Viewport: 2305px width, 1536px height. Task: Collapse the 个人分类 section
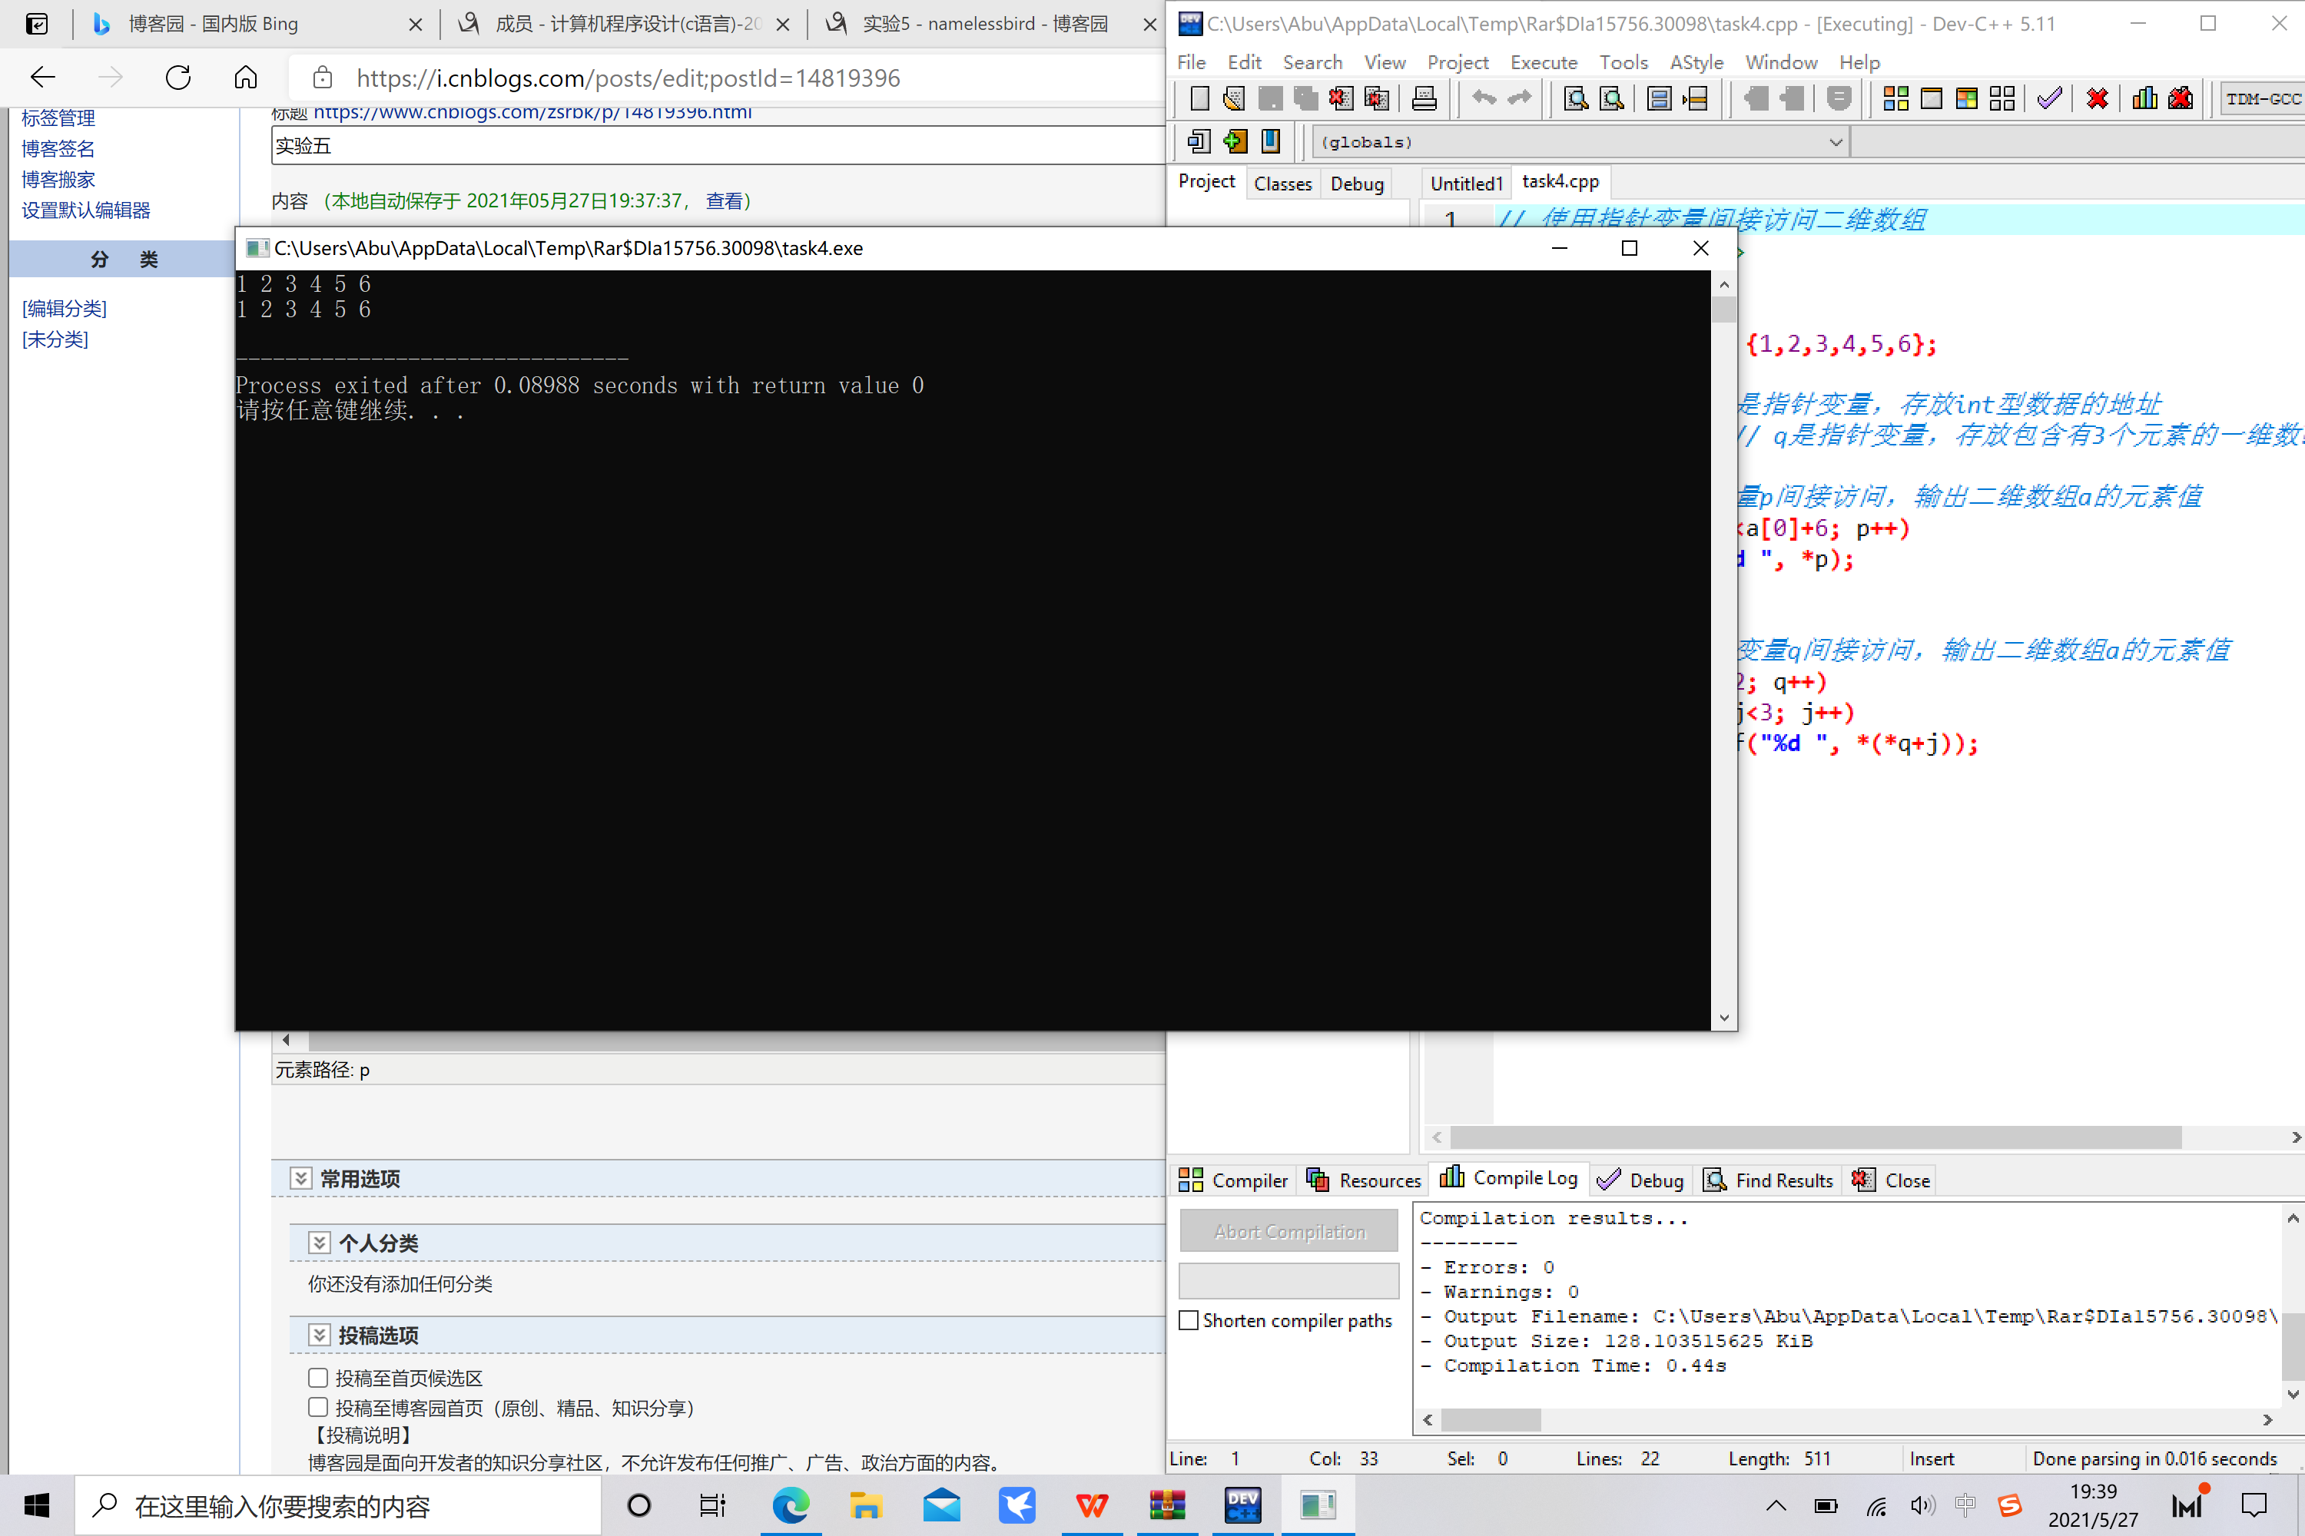[320, 1243]
